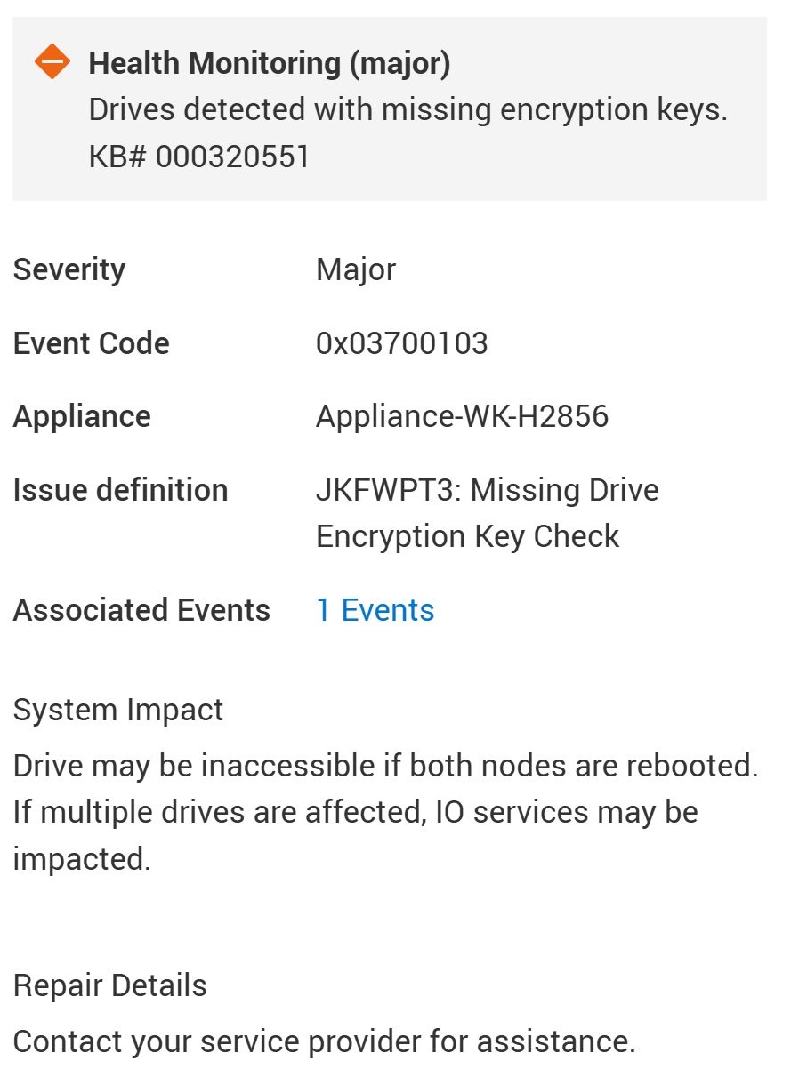Image resolution: width=807 pixels, height=1085 pixels.
Task: Click the missing encryption keys alert message
Action: (408, 110)
